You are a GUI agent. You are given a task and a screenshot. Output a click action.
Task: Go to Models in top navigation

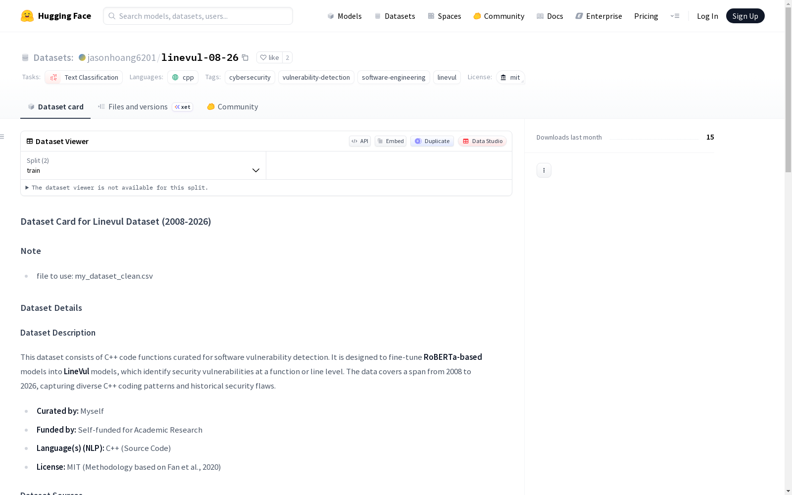[x=345, y=16]
